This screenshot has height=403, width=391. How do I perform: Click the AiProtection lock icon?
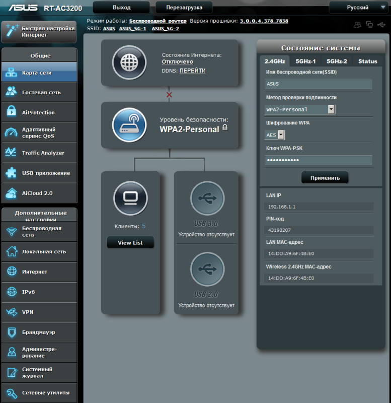(x=11, y=111)
